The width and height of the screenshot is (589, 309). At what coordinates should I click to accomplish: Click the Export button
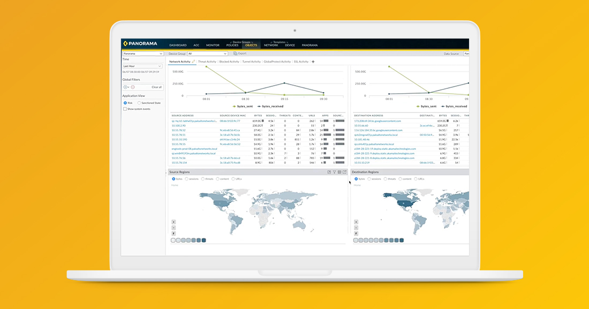click(x=240, y=54)
